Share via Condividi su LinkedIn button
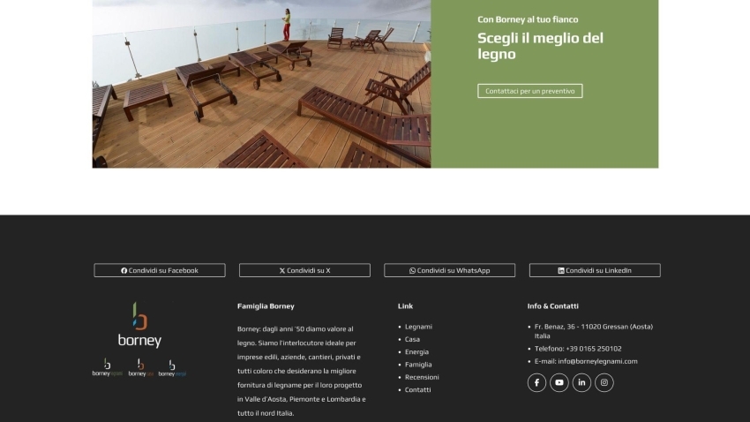Screen dimensions: 750x422 click(x=595, y=270)
